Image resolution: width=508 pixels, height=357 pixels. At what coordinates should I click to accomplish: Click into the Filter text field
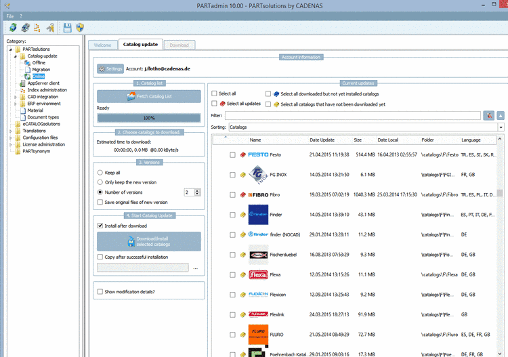353,115
